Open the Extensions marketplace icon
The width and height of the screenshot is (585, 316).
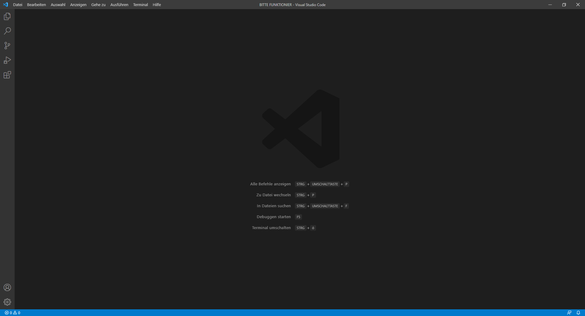pos(7,75)
